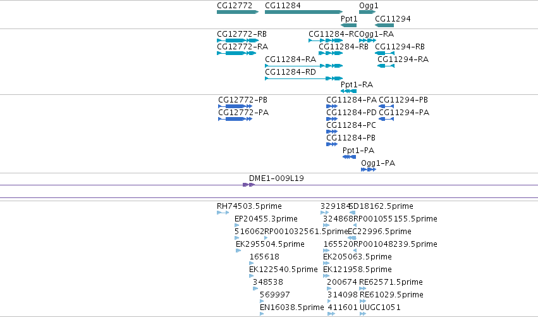Select EST EK295504.5prime
This screenshot has height=317, width=538.
[x=271, y=244]
